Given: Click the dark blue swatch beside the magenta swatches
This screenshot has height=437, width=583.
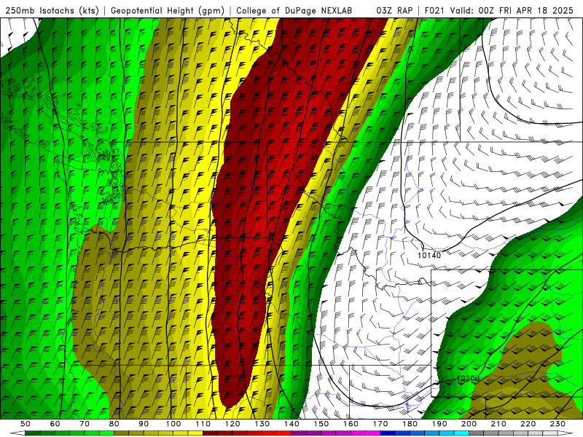Looking at the screenshot, I should (x=388, y=433).
